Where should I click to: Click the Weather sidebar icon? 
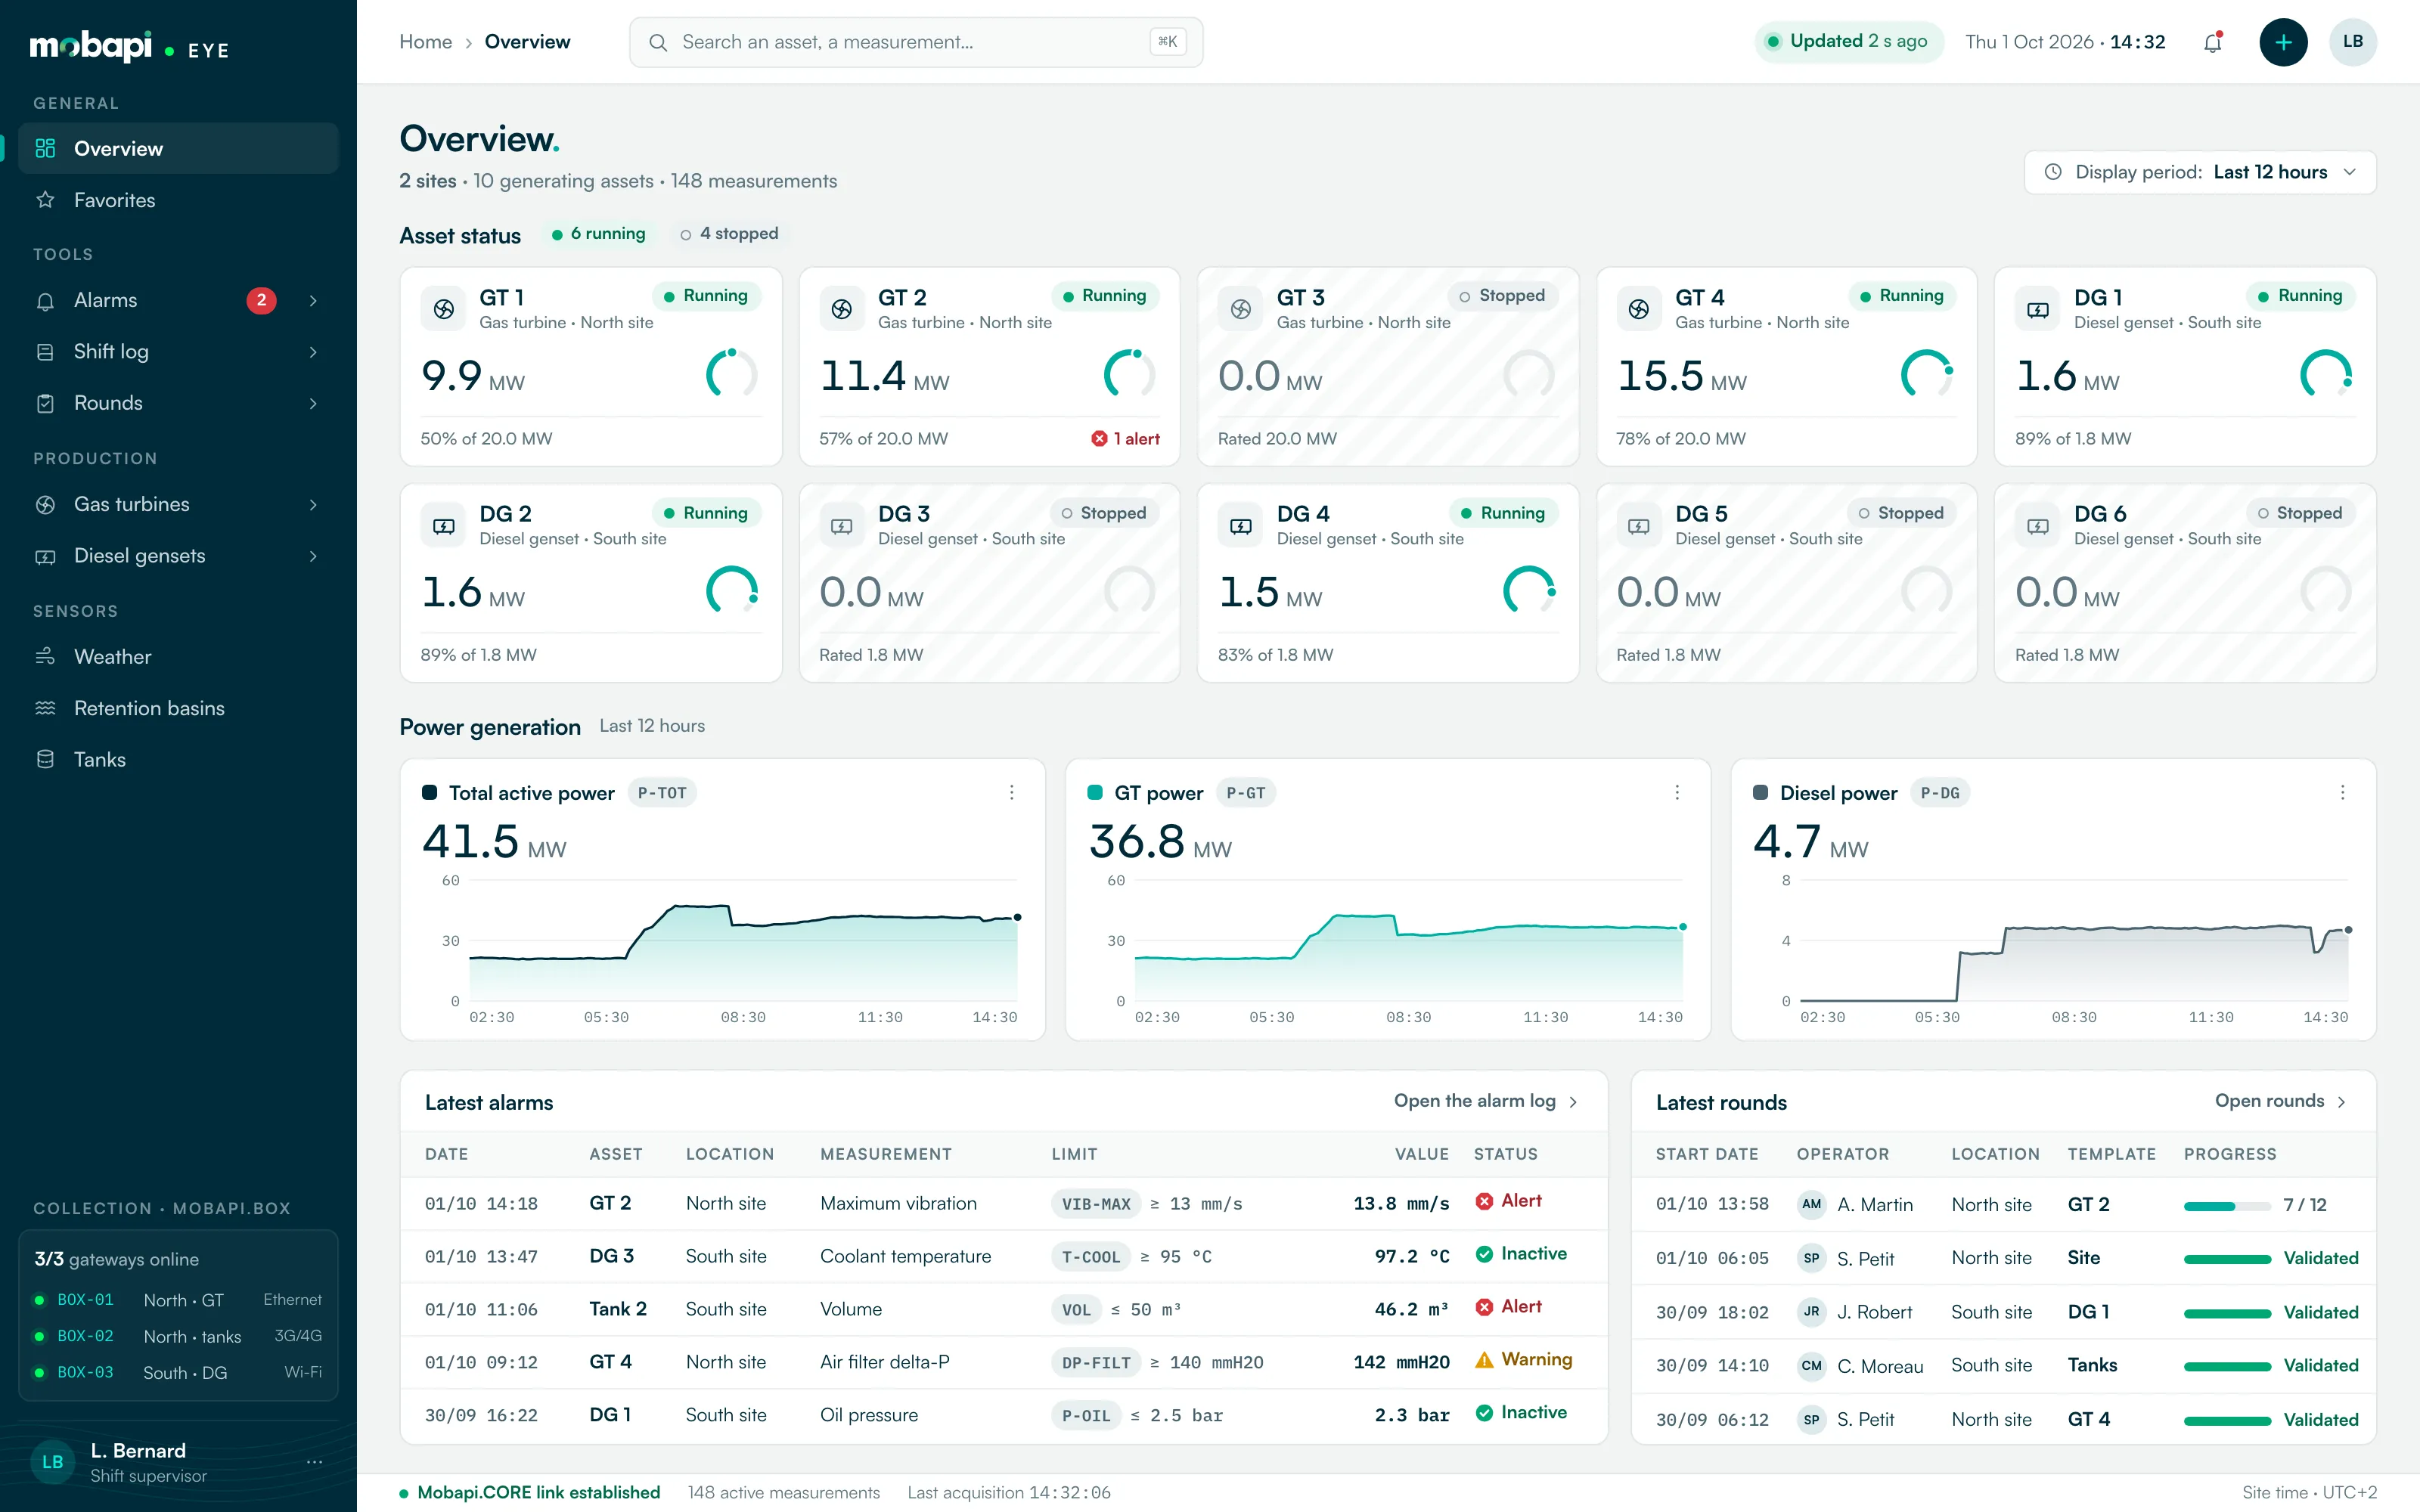45,656
